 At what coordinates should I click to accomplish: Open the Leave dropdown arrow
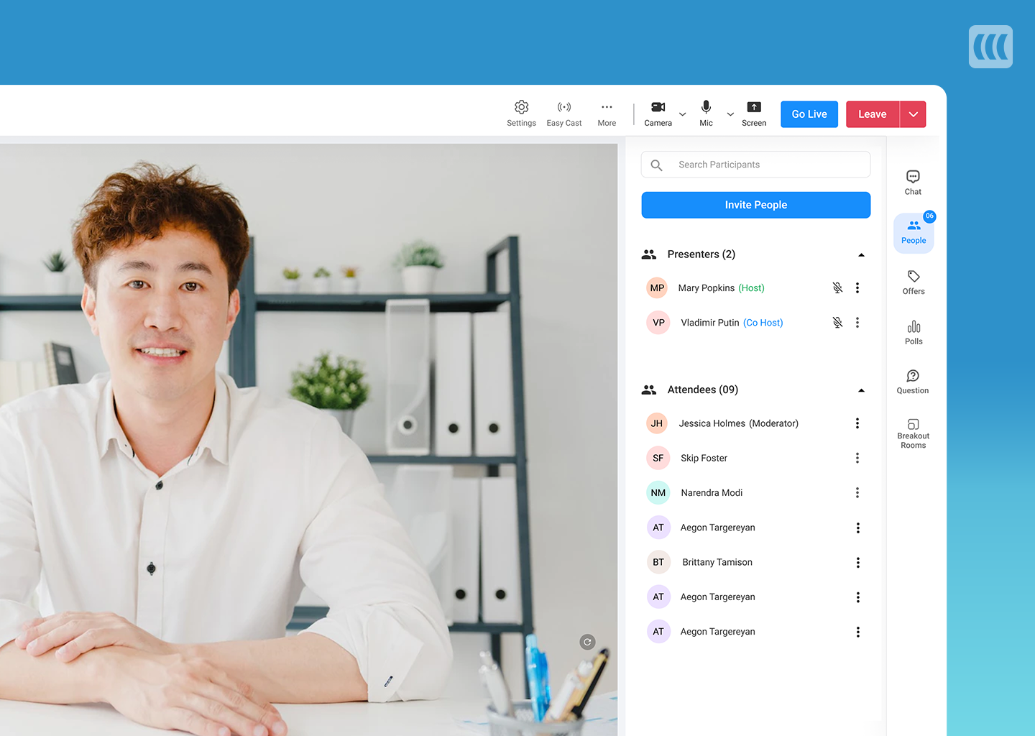tap(913, 114)
